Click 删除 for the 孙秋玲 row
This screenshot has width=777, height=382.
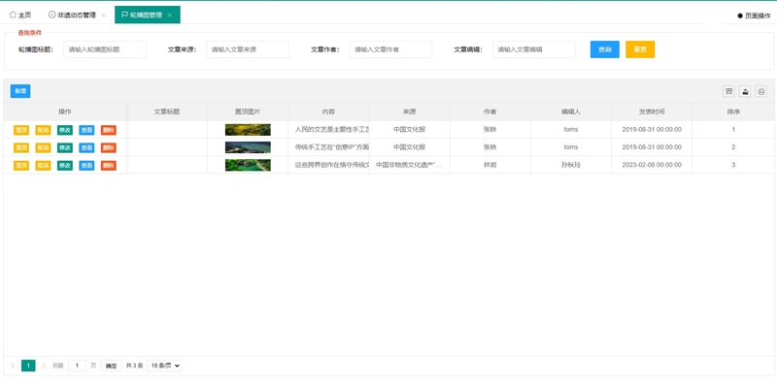(109, 165)
